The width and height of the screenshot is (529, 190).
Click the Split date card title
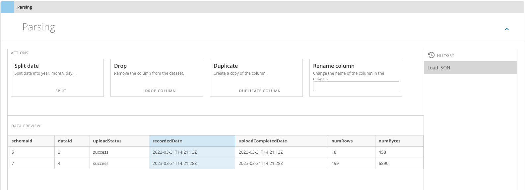coord(27,66)
